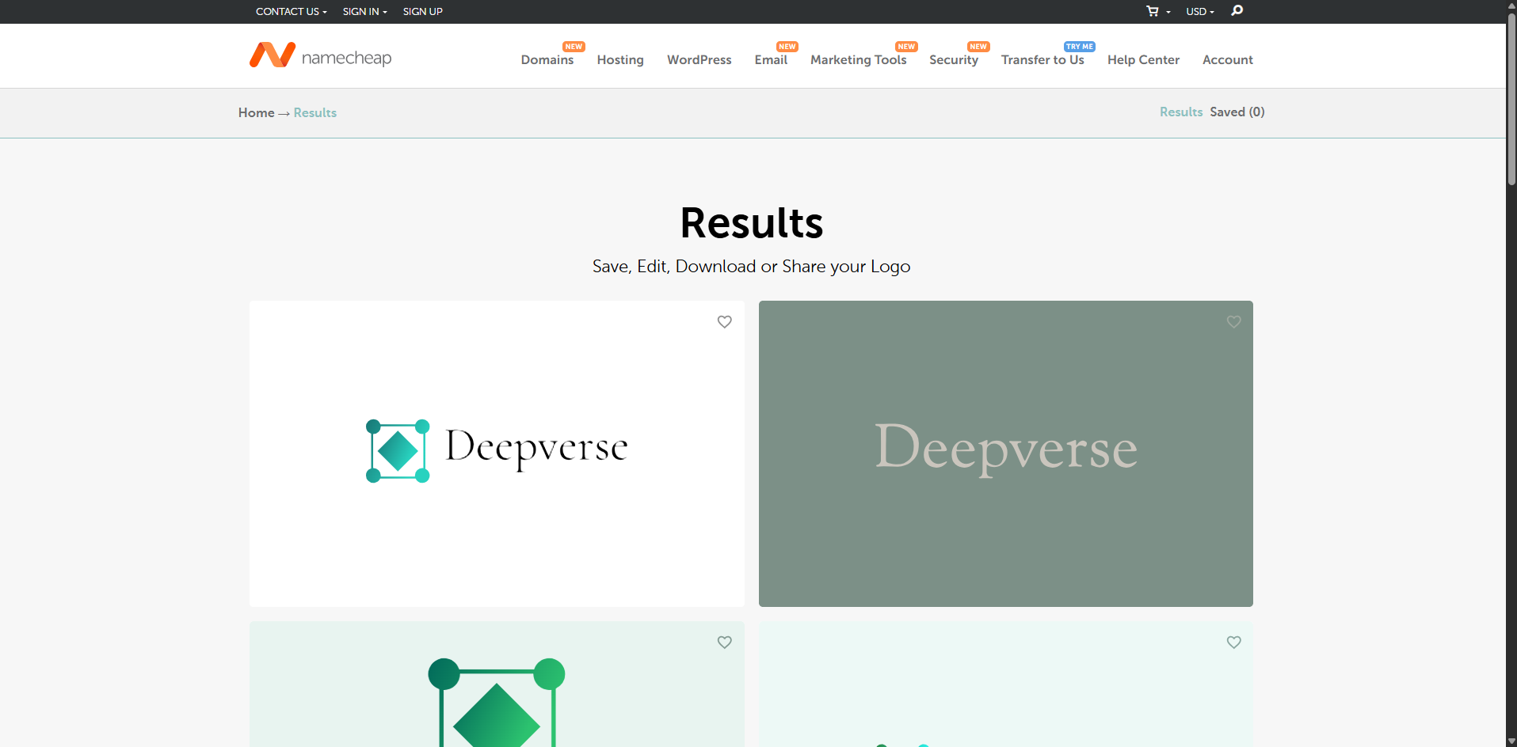
Task: Open the Sign In dropdown
Action: point(364,11)
